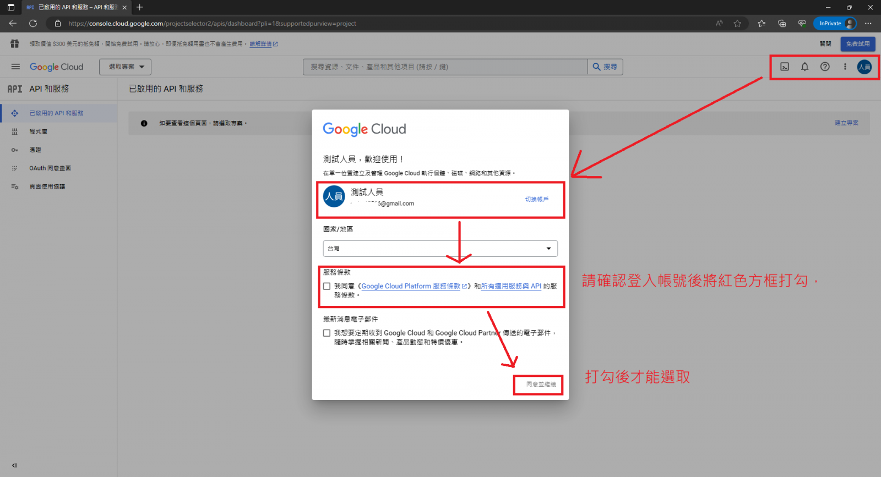Select OAuth 同意畫面 in the sidebar
The width and height of the screenshot is (881, 477).
click(x=58, y=168)
